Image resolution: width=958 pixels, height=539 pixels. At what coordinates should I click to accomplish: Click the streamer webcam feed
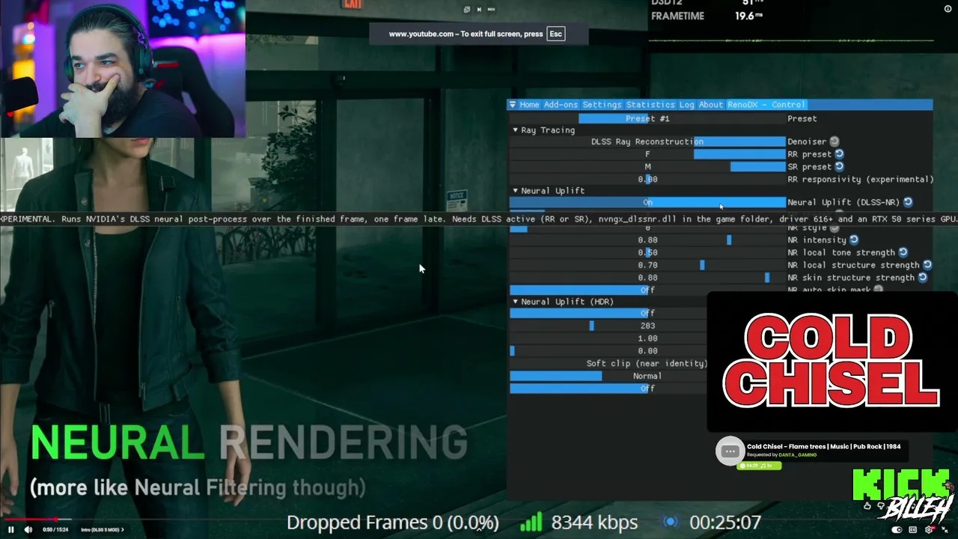coord(123,69)
